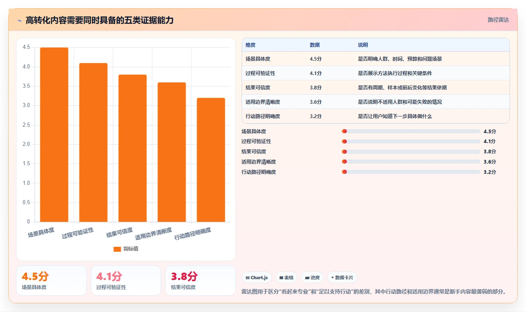
Task: Click table value 3.8分
Action: (316, 88)
